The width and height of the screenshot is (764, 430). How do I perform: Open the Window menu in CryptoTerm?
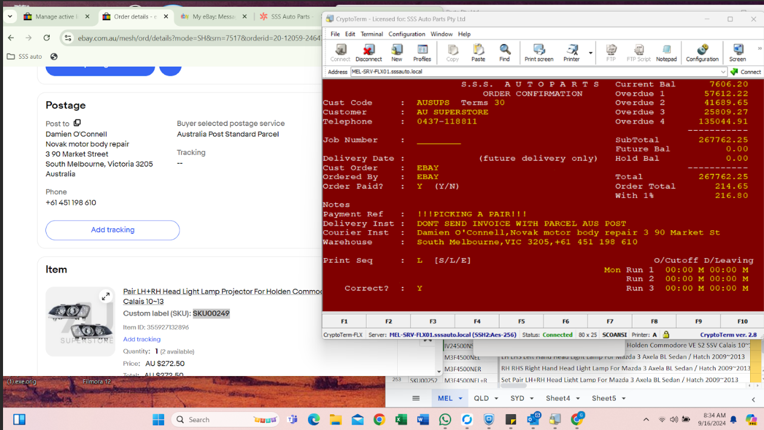[441, 34]
